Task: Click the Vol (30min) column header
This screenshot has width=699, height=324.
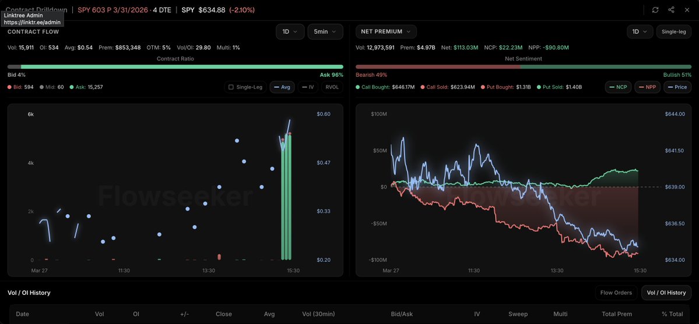Action: click(318, 314)
